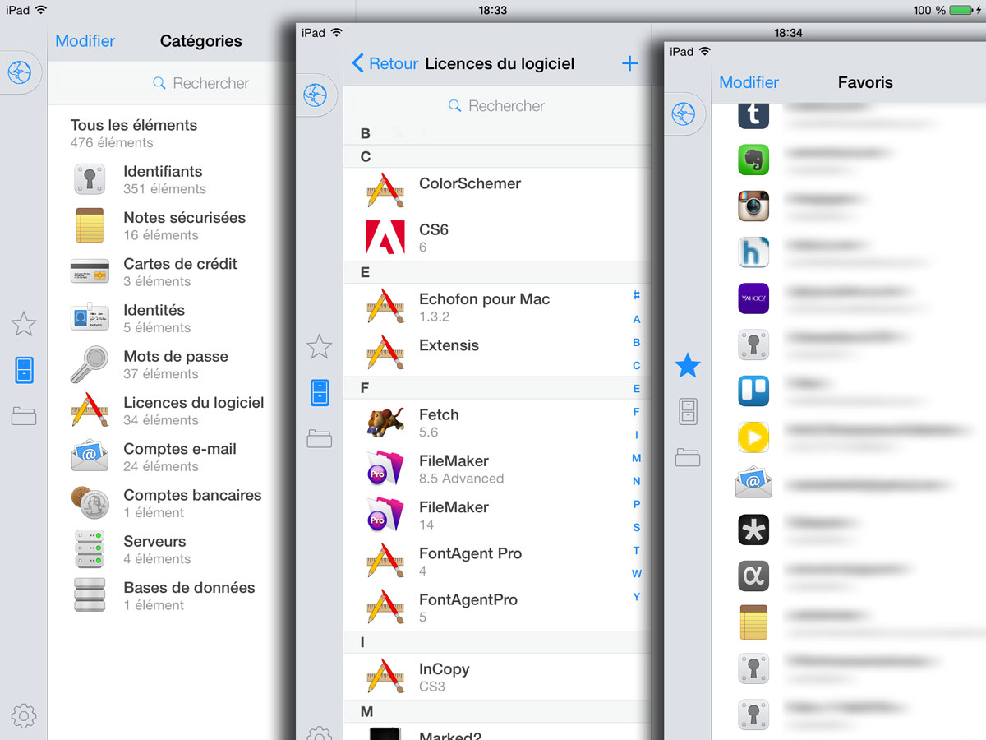The height and width of the screenshot is (740, 986).
Task: Open InCopy CS3 licence
Action: (x=497, y=677)
